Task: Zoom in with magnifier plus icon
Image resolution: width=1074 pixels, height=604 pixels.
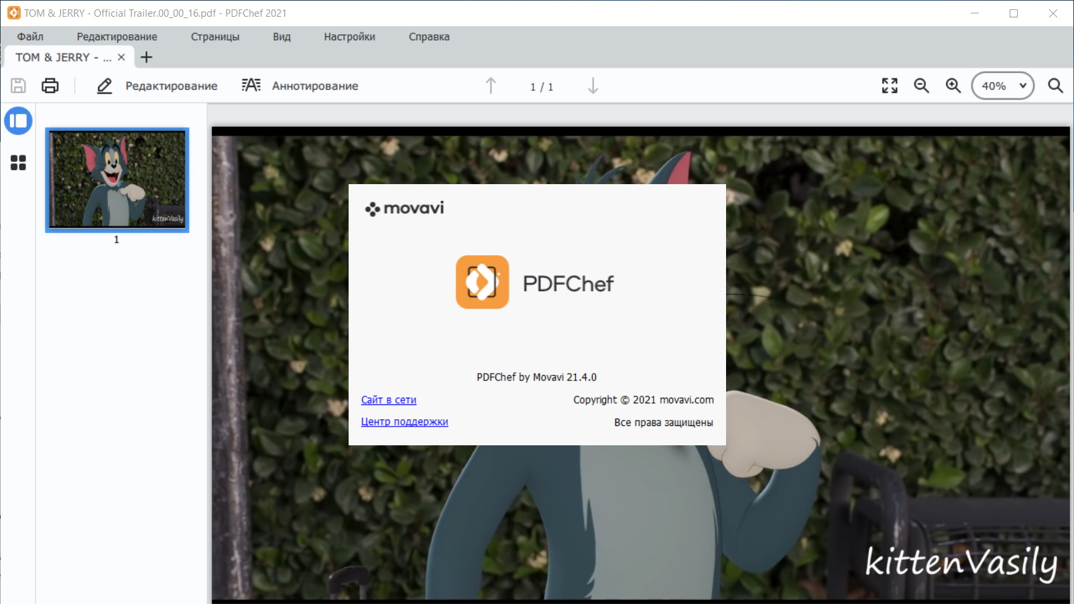Action: (x=953, y=86)
